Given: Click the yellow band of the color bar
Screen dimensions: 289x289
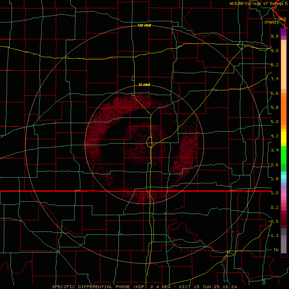Looking at the screenshot, I should pyautogui.click(x=284, y=137).
